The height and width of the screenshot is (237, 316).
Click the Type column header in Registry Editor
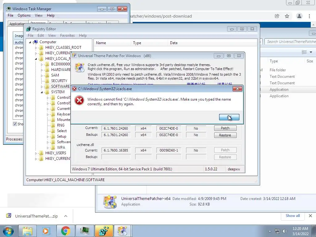(x=149, y=43)
